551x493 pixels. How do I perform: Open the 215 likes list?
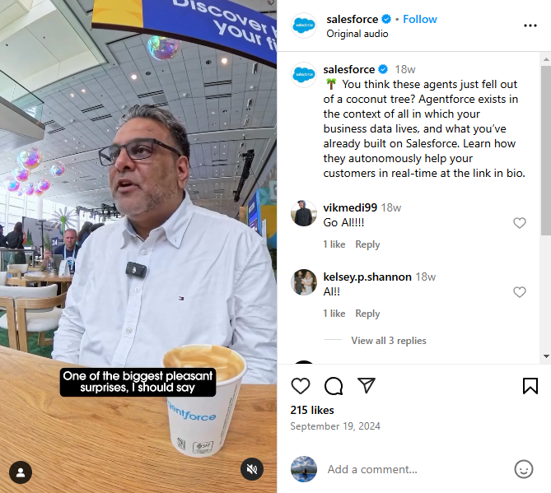point(312,410)
